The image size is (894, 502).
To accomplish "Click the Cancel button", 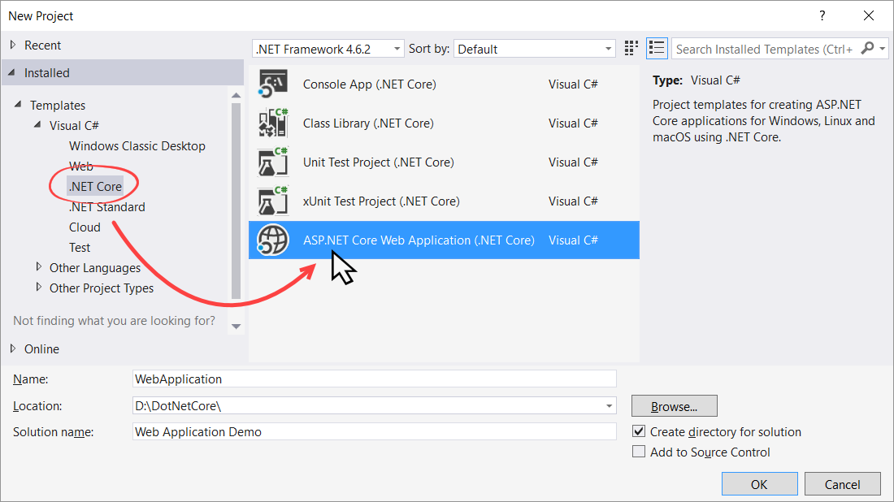I will 842,484.
